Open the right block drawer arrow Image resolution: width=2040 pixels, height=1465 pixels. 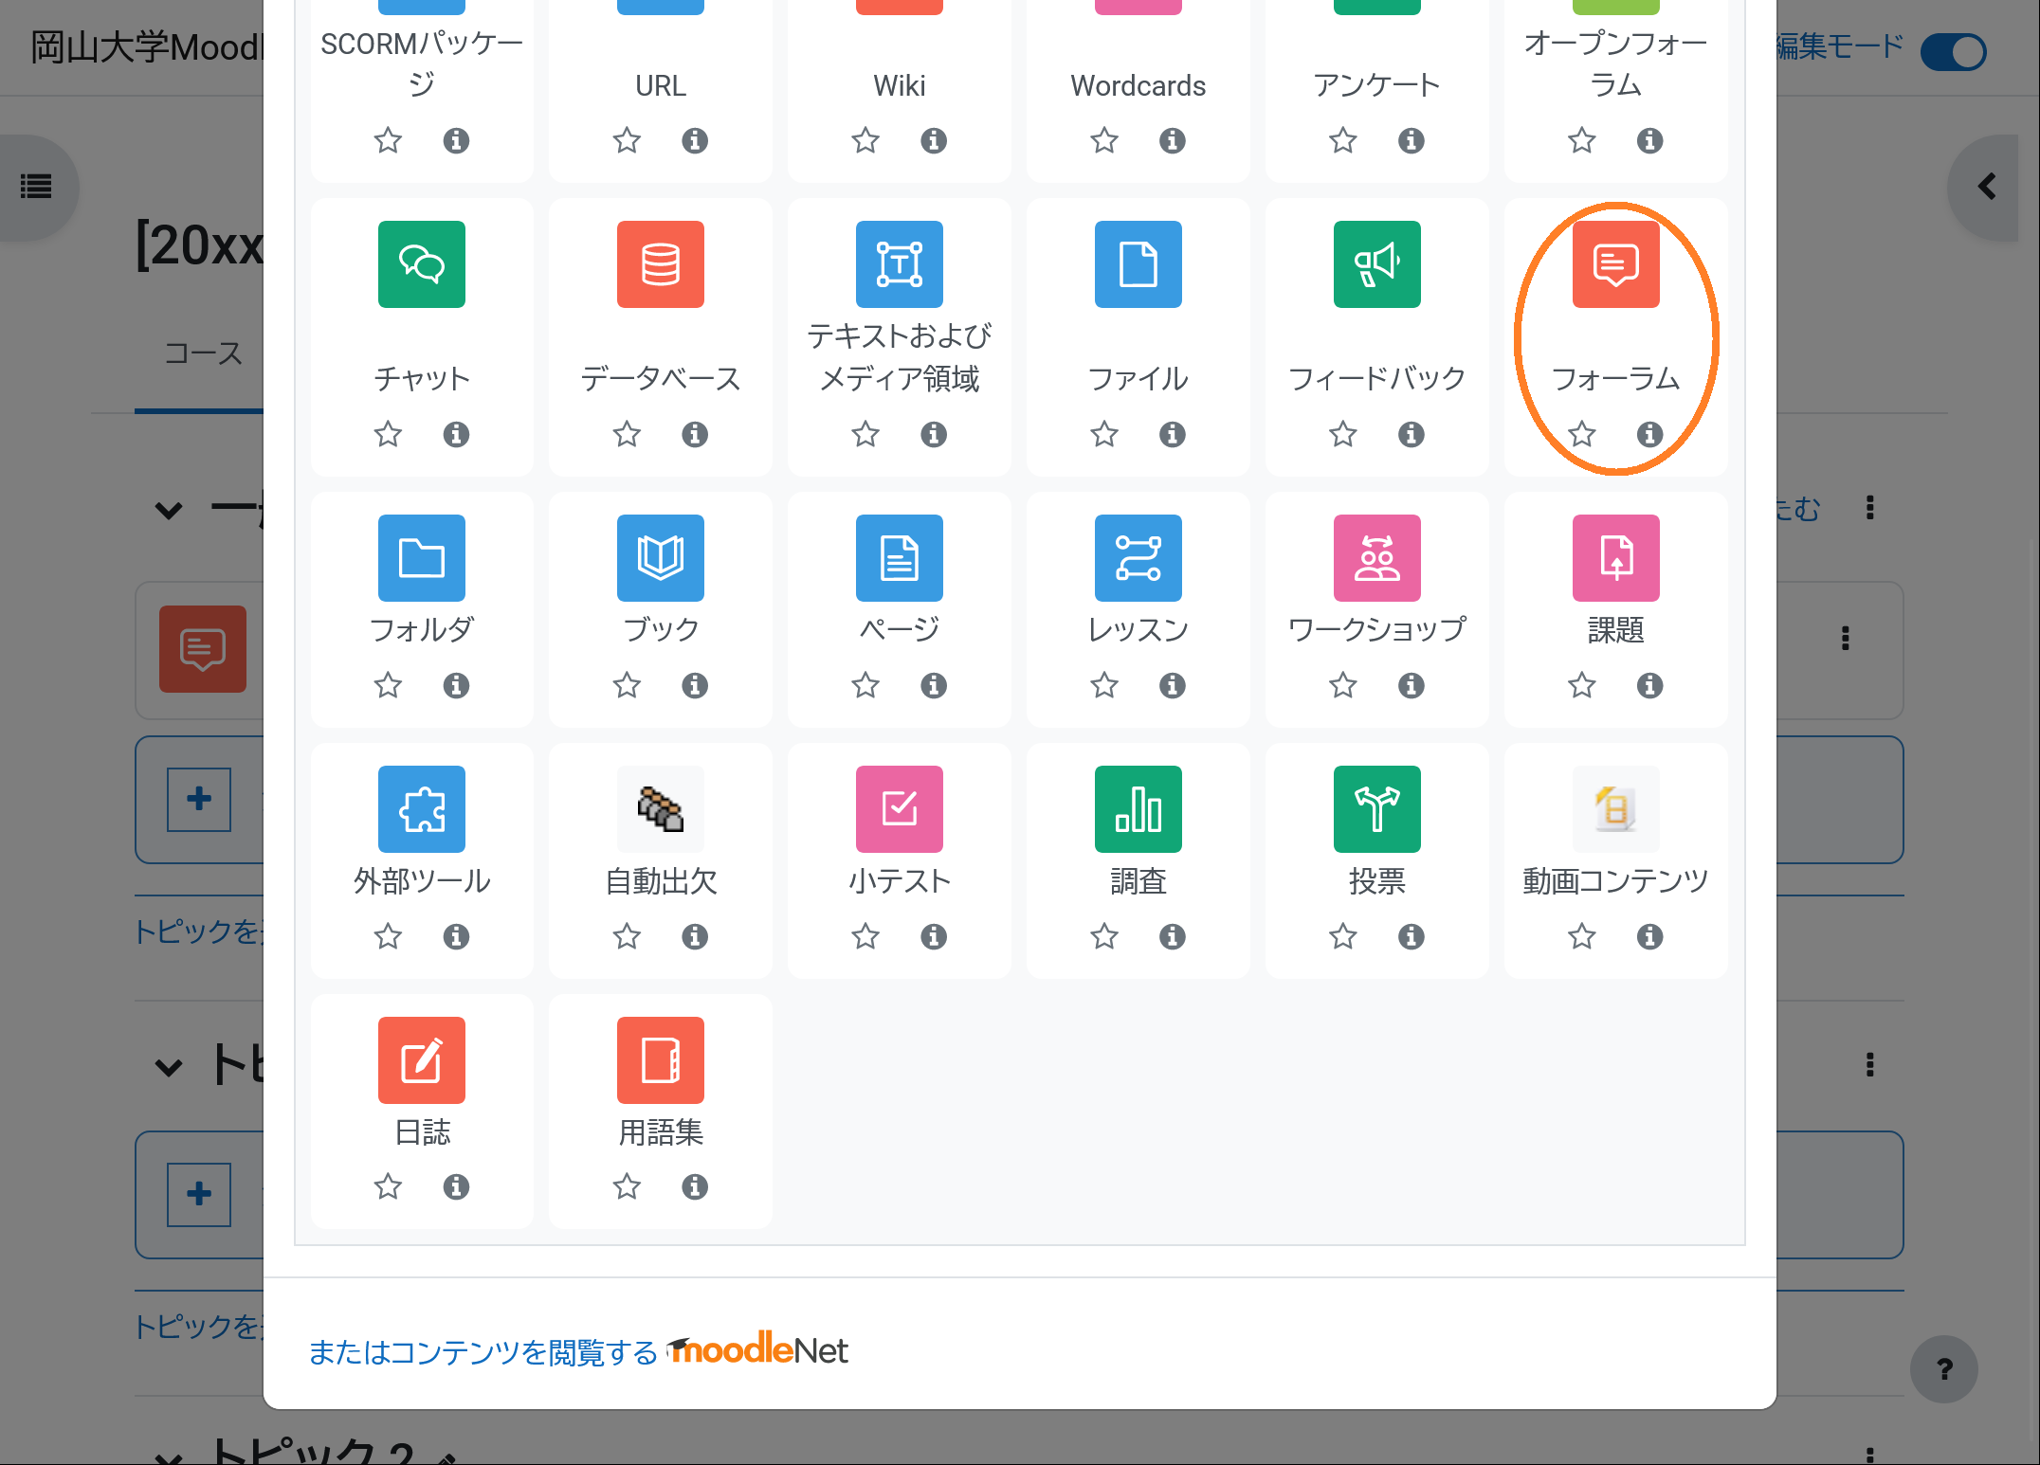pyautogui.click(x=1987, y=187)
